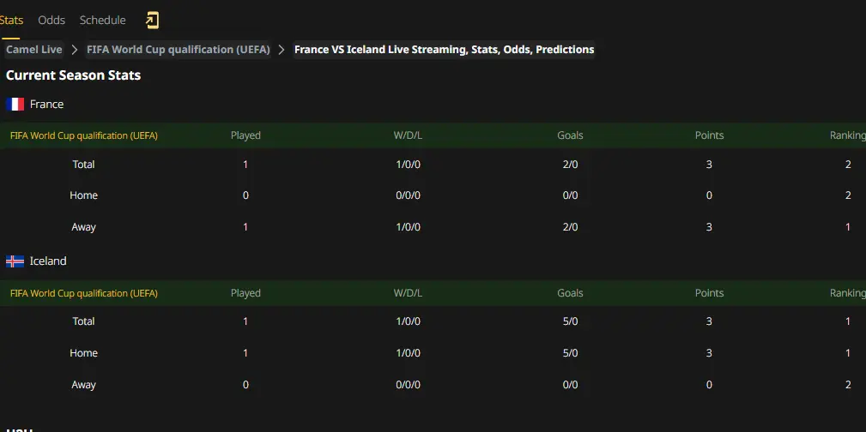Go to Camel Live breadcrumb link
This screenshot has width=866, height=432.
(33, 50)
